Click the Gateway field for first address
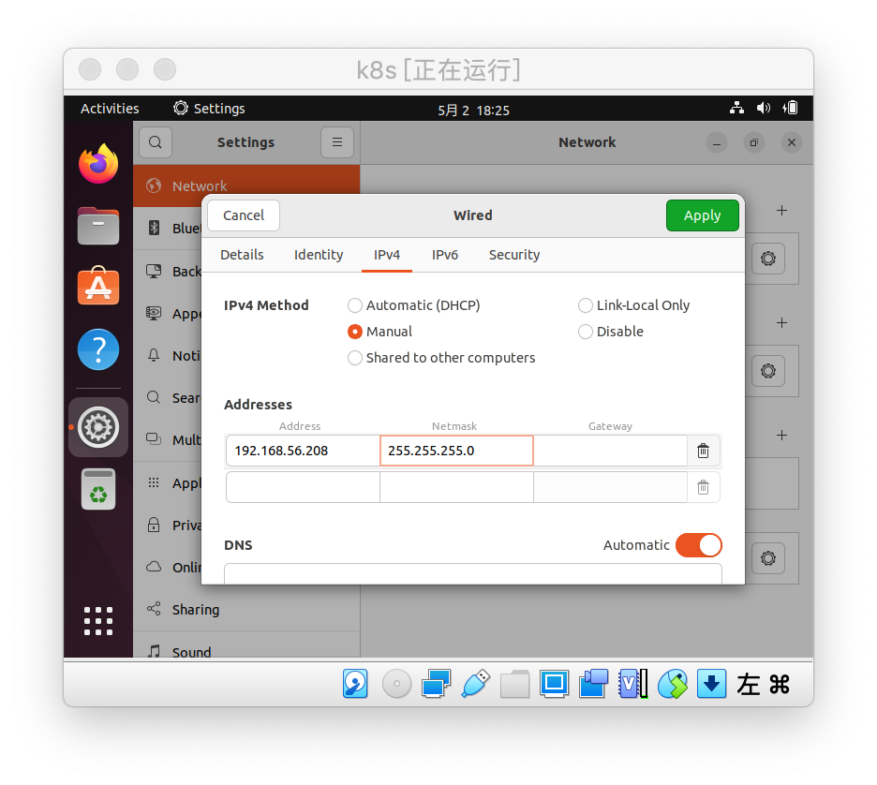Image resolution: width=877 pixels, height=785 pixels. point(610,451)
